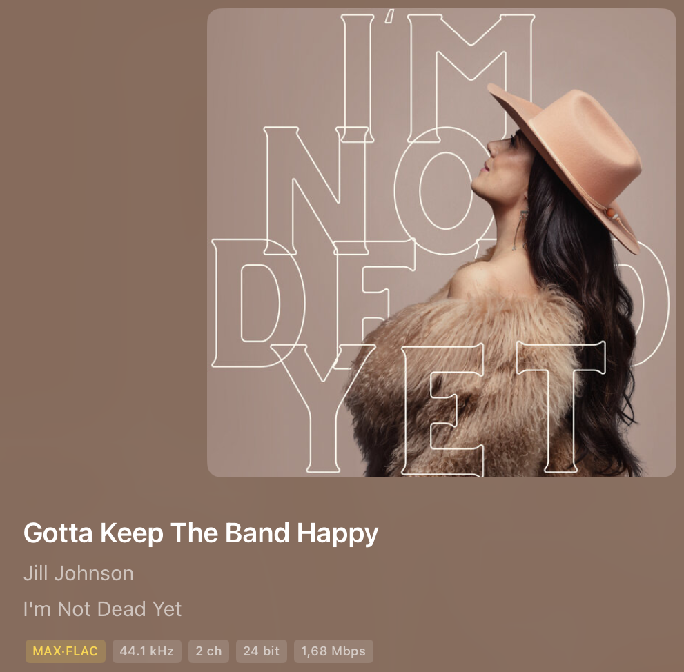Viewport: 684px width, 672px height.
Task: Click the song title Gotta Keep The Band Happy
Action: (x=201, y=533)
